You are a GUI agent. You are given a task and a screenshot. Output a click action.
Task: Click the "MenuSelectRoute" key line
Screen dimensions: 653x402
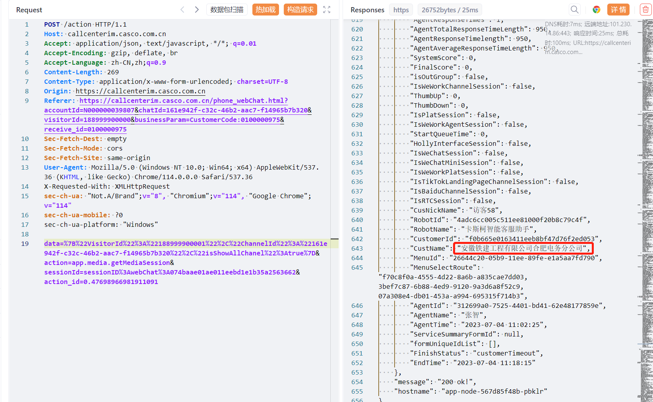click(445, 267)
